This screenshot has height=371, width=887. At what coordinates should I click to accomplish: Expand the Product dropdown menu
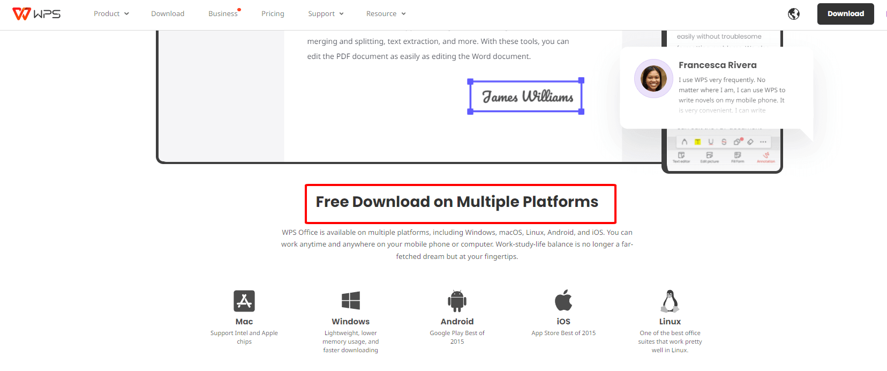click(111, 14)
